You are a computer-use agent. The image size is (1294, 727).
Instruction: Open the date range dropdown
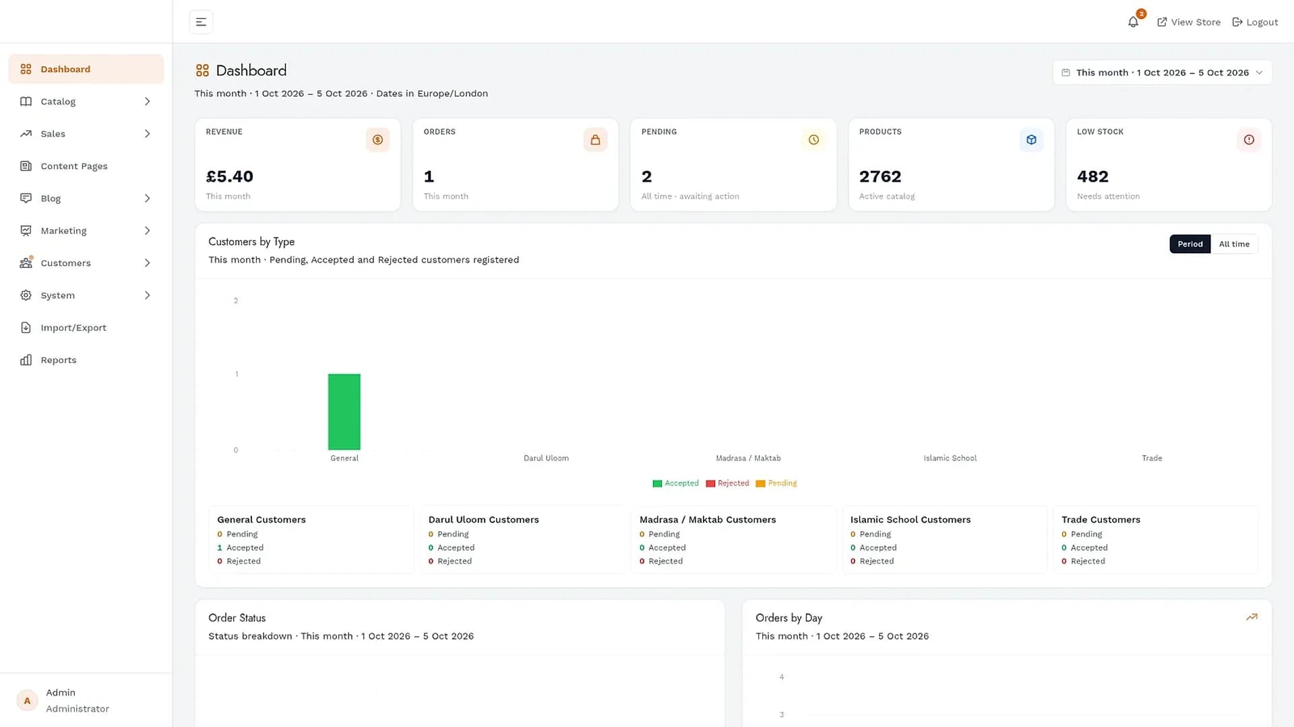[1162, 73]
